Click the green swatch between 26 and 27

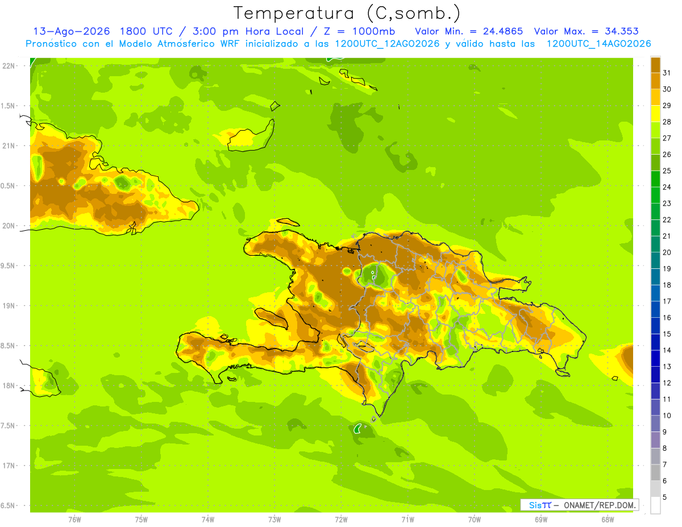pos(655,146)
